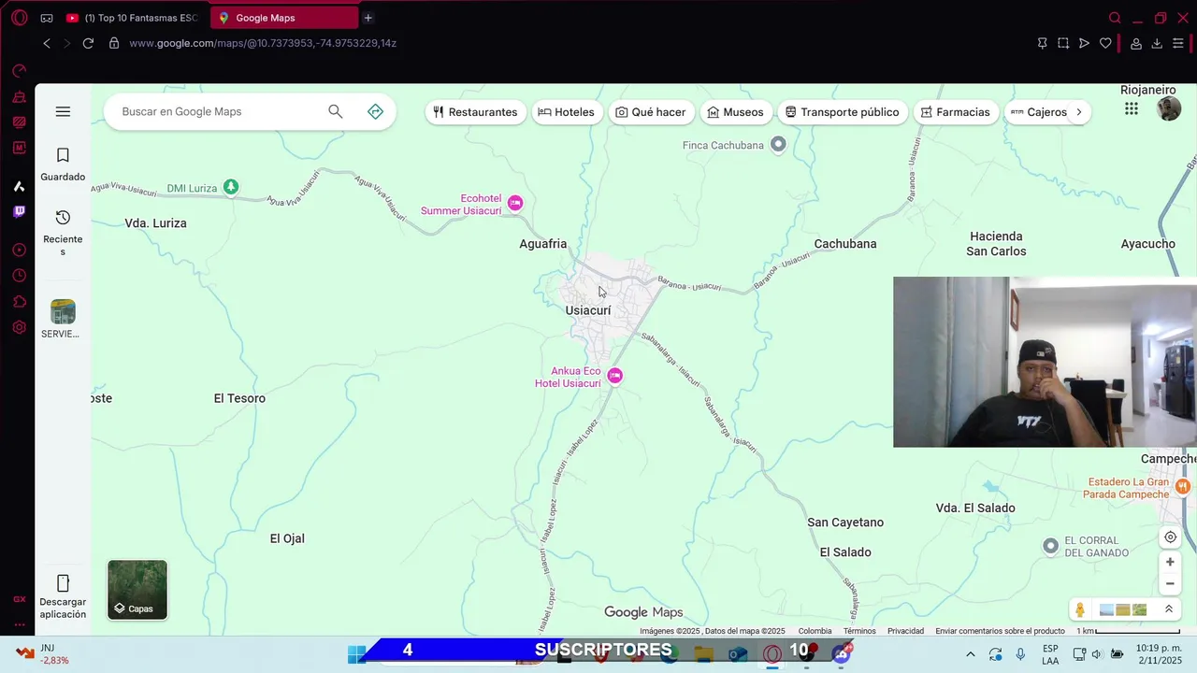The height and width of the screenshot is (673, 1197).
Task: Click the Descargar aplicación phone icon
Action: coord(63,584)
